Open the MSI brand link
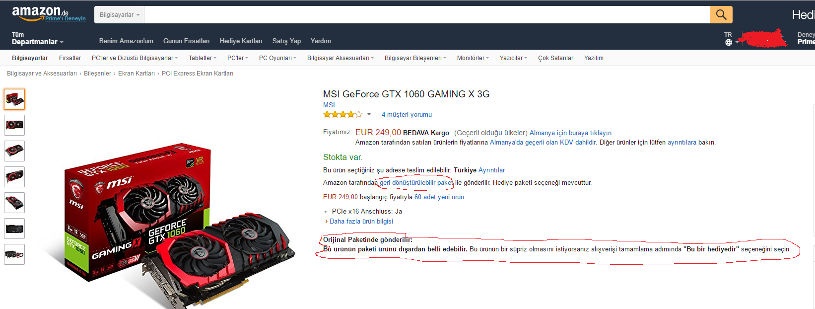The height and width of the screenshot is (309, 815). [x=329, y=105]
